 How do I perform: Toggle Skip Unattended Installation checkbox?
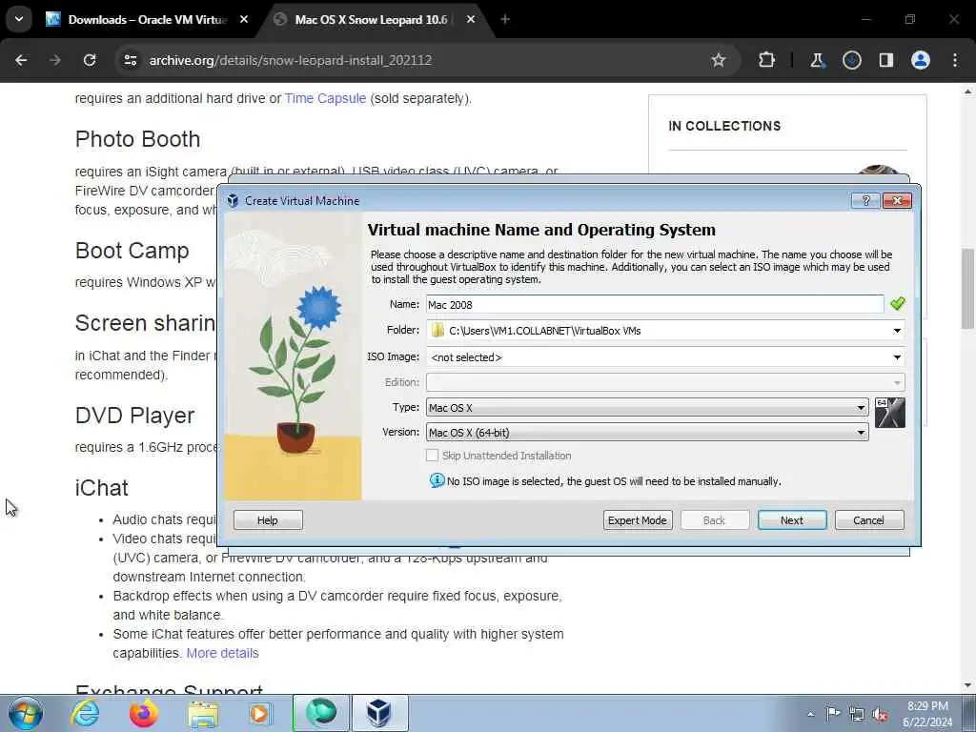pyautogui.click(x=432, y=456)
